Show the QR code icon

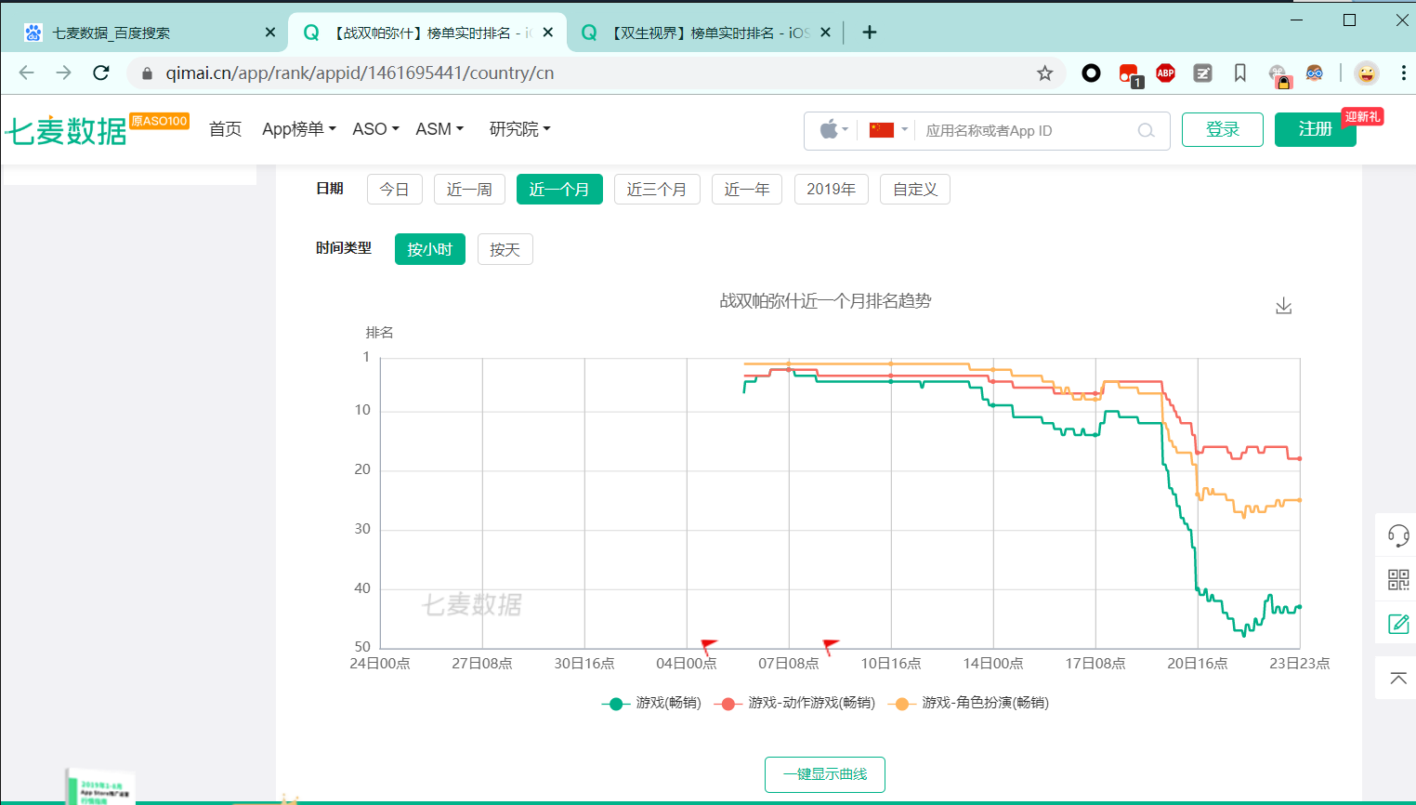(1397, 580)
